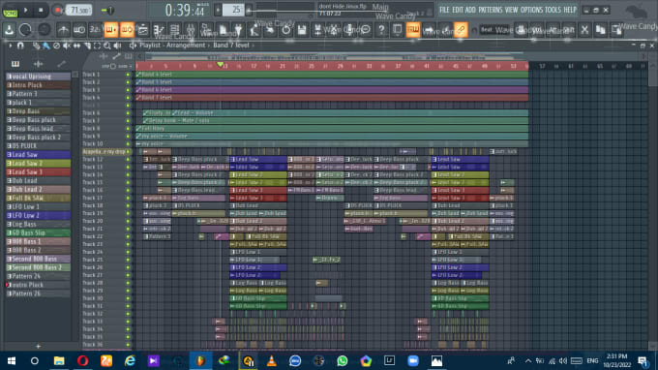Open the pattern selector showing 25

click(233, 10)
